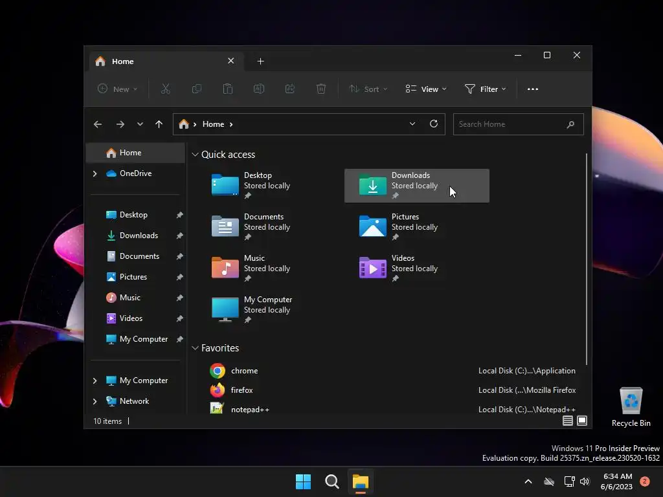The image size is (663, 497).
Task: Select pinned Downloads in sidebar
Action: coord(135,236)
